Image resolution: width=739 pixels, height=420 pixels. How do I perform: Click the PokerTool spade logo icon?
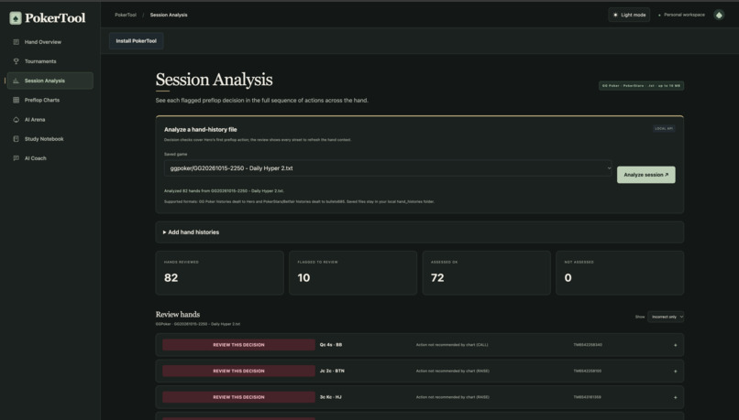(x=16, y=18)
